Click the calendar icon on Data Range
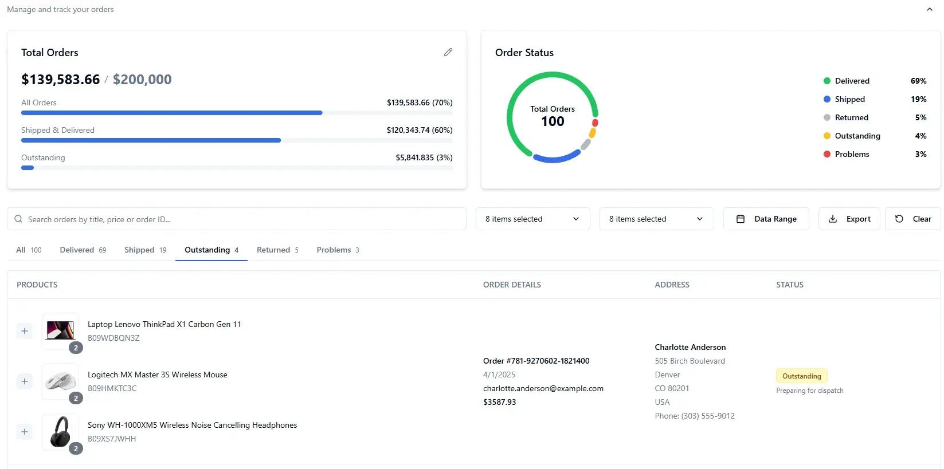The width and height of the screenshot is (944, 469). (741, 219)
